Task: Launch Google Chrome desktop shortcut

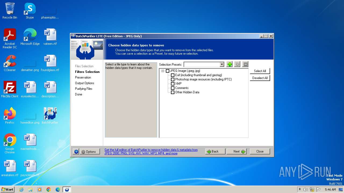Action: (10, 144)
